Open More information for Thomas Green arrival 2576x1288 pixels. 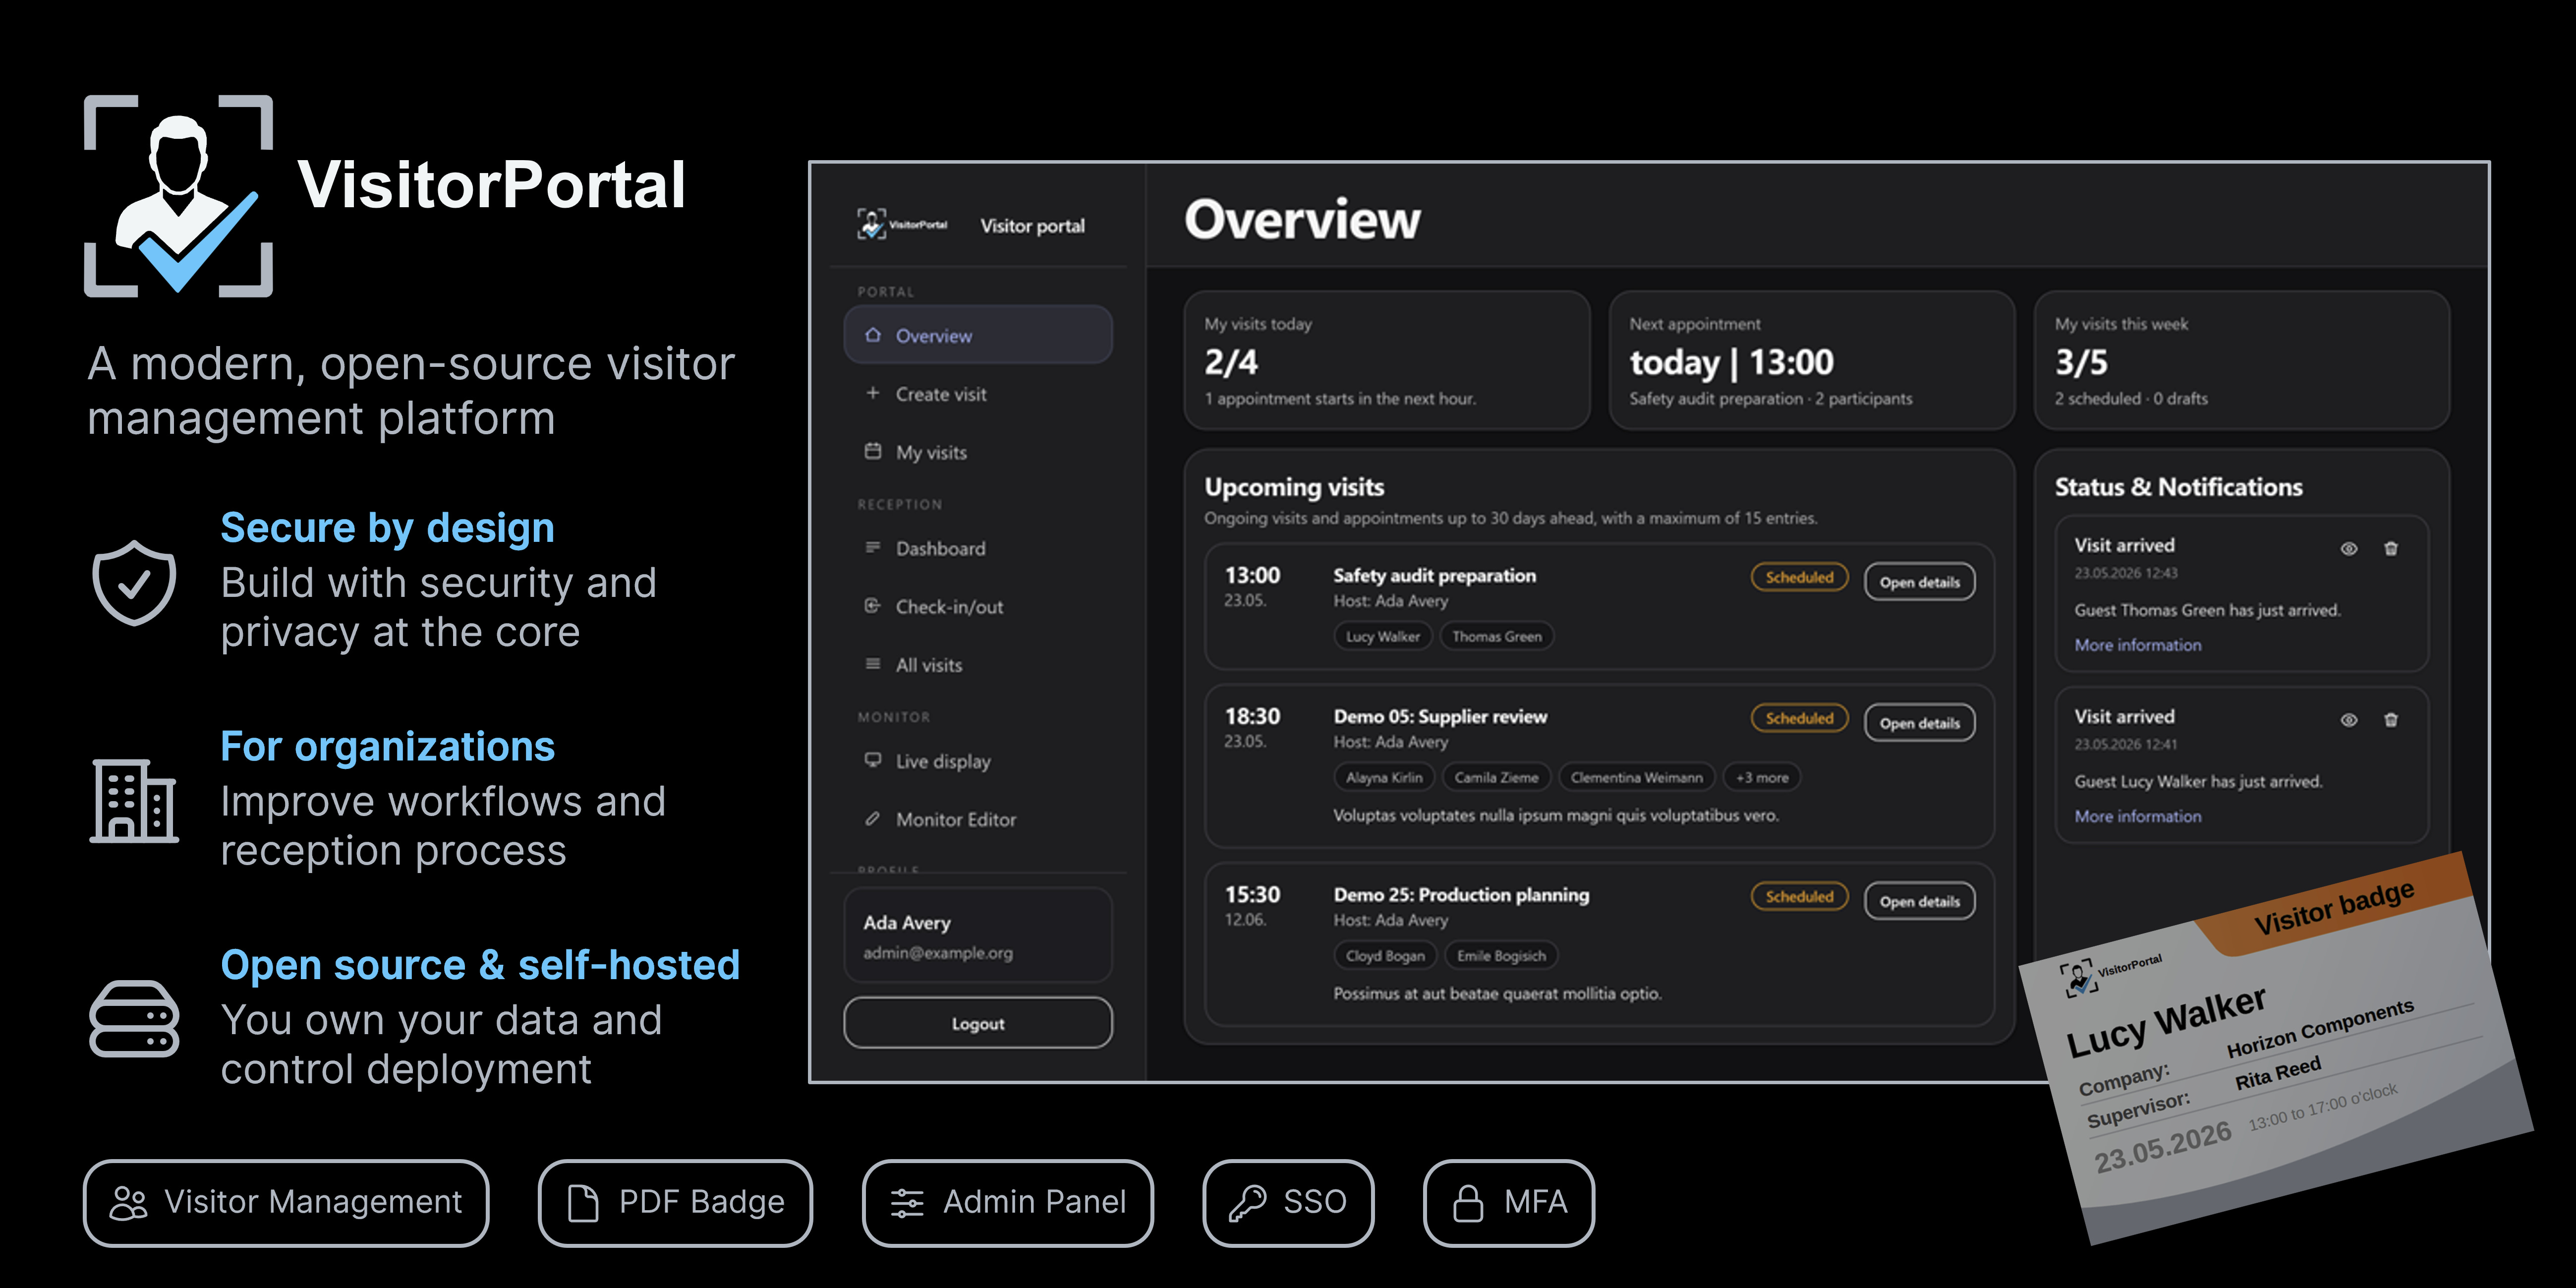2137,645
